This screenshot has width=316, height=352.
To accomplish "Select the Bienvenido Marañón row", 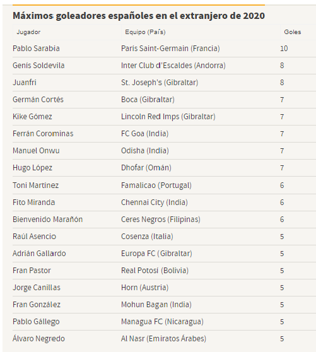I will tap(164, 220).
